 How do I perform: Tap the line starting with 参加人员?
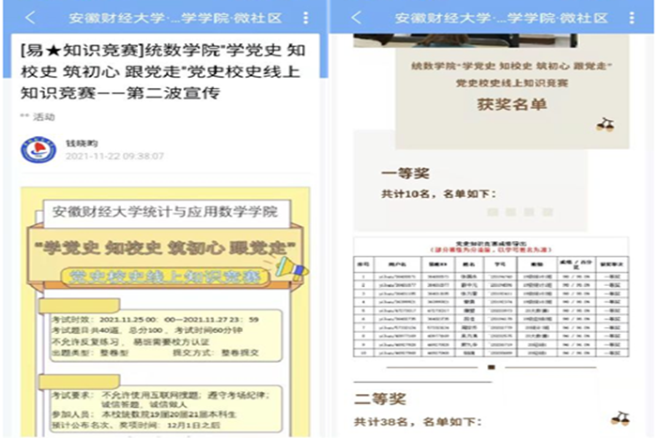click(144, 415)
